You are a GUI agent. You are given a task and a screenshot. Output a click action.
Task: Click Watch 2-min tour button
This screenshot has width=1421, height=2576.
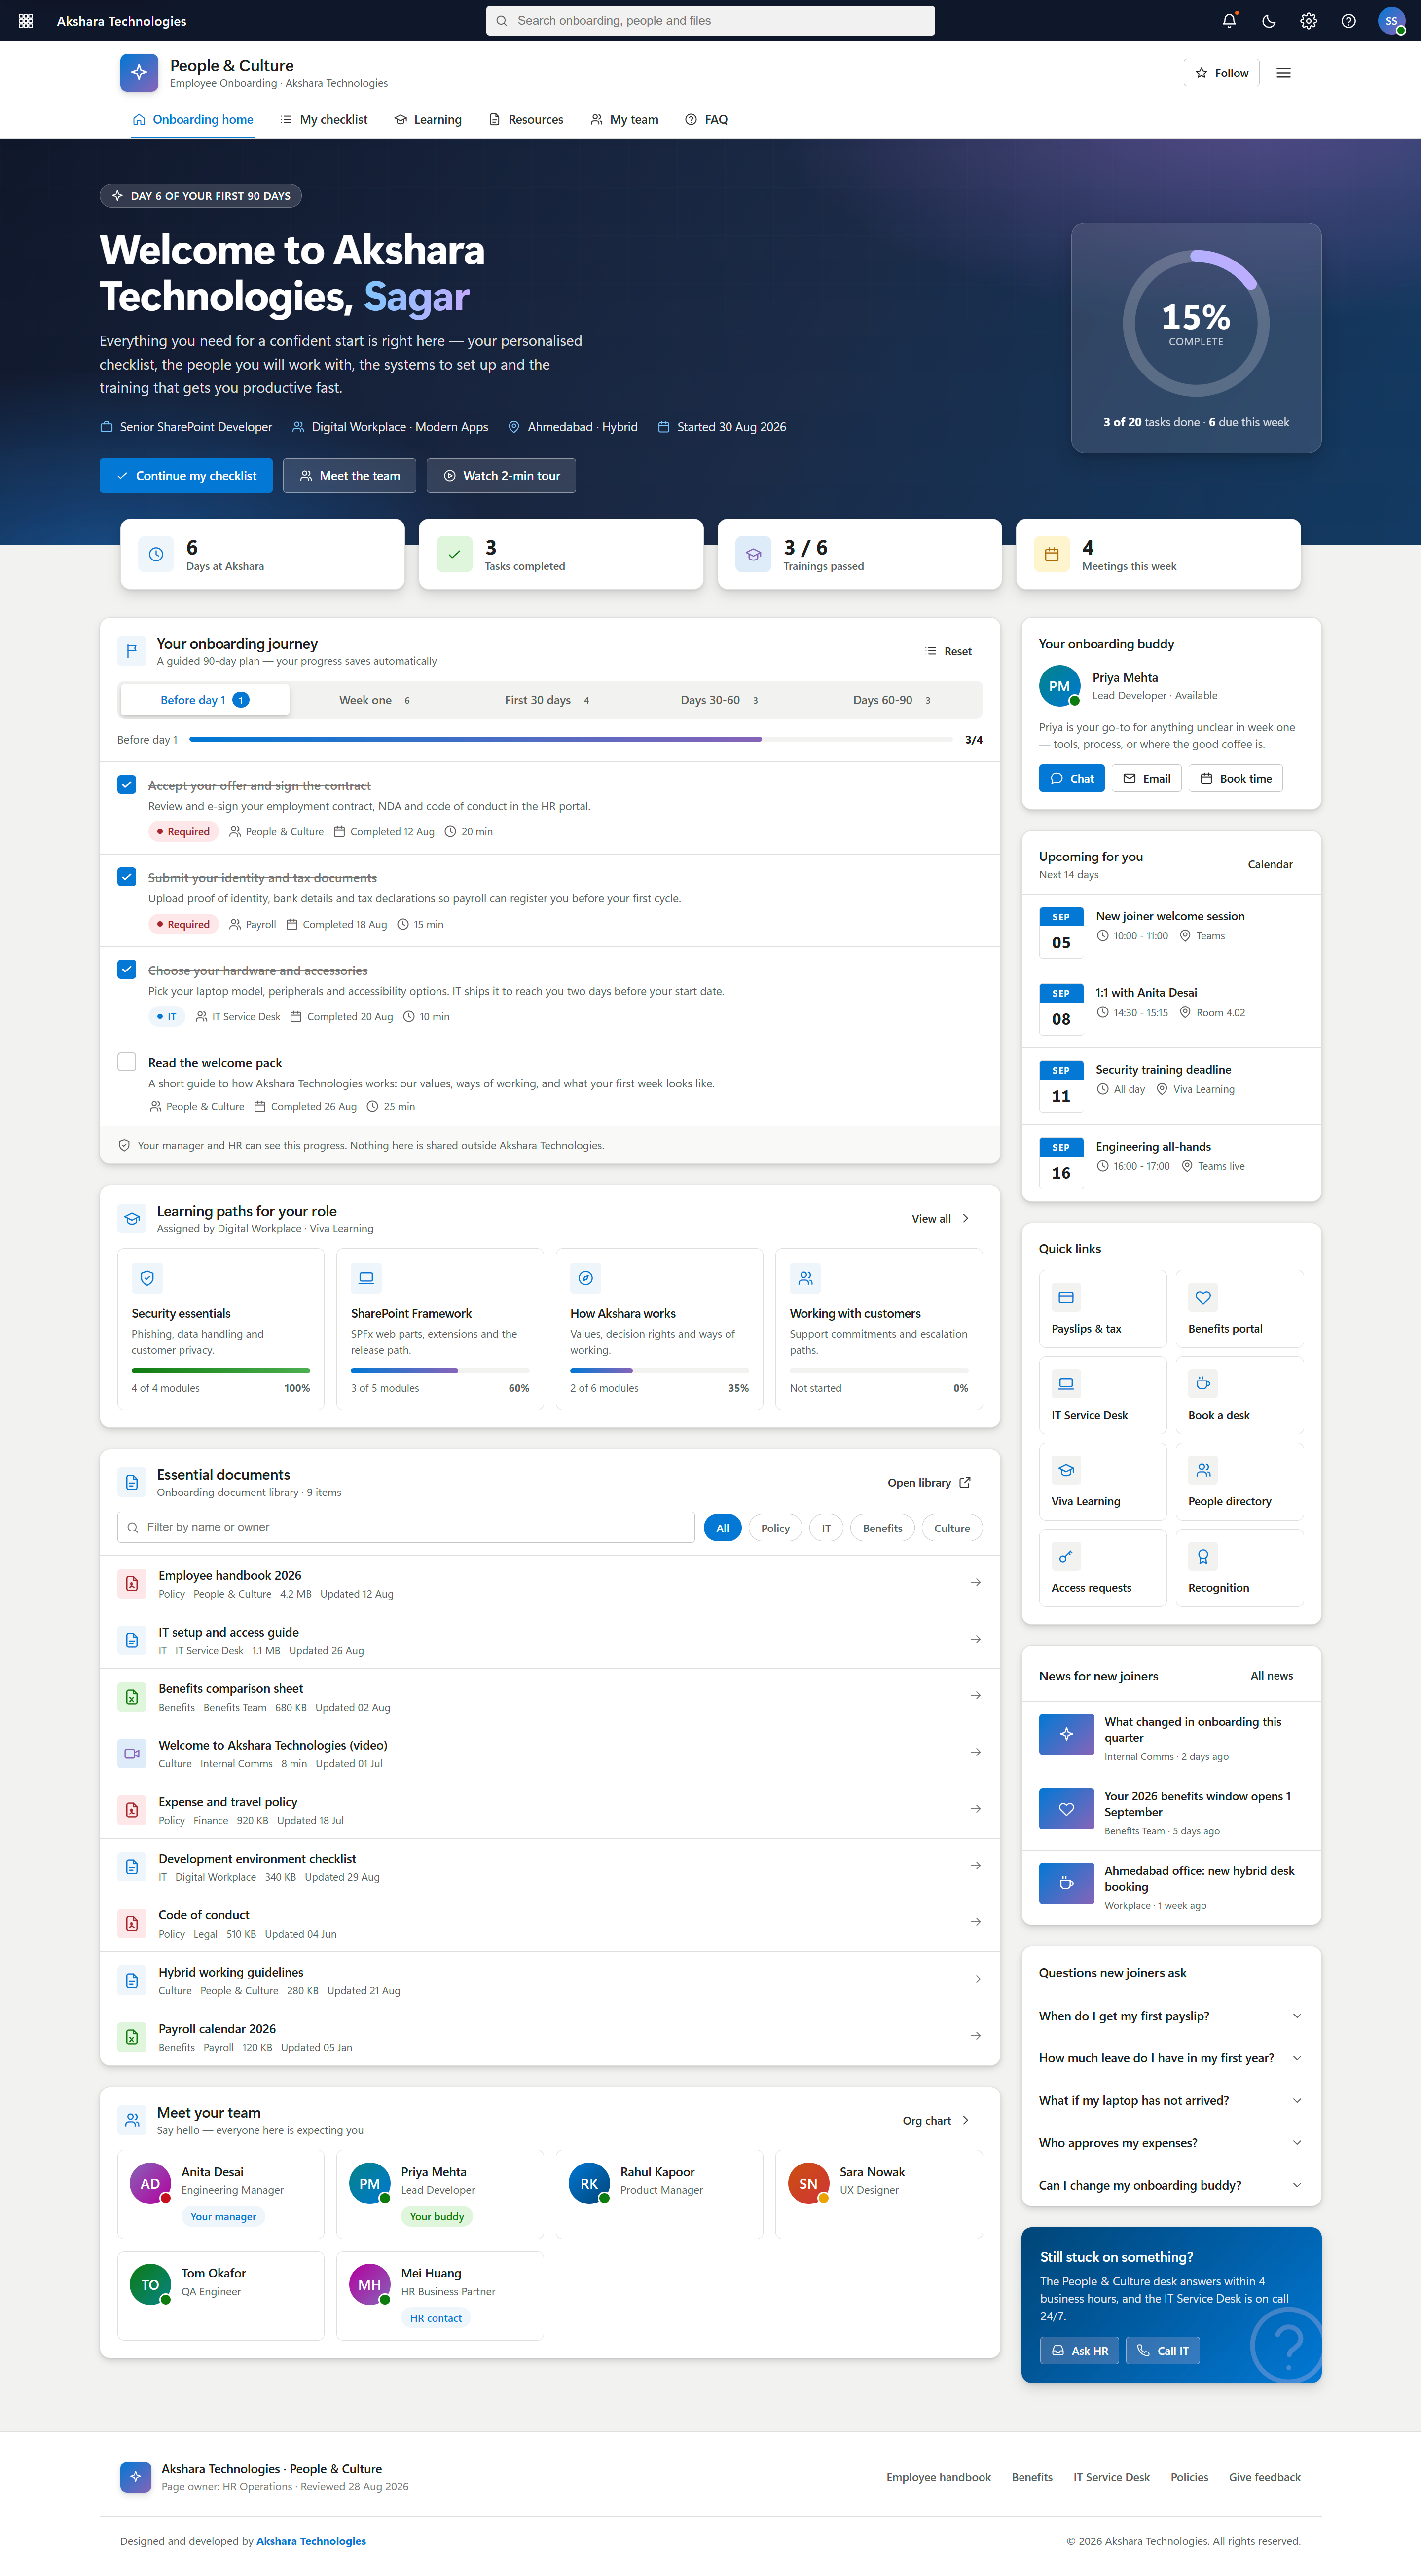coord(501,476)
